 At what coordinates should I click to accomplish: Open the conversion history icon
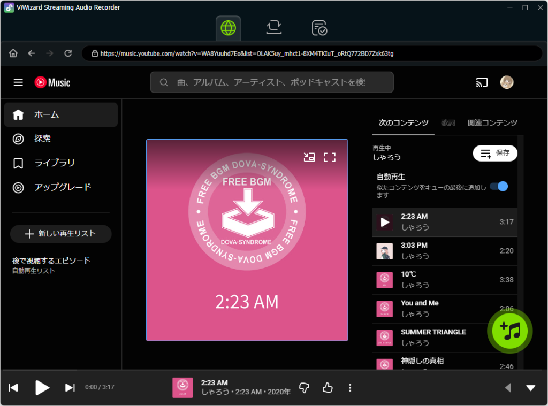point(319,27)
